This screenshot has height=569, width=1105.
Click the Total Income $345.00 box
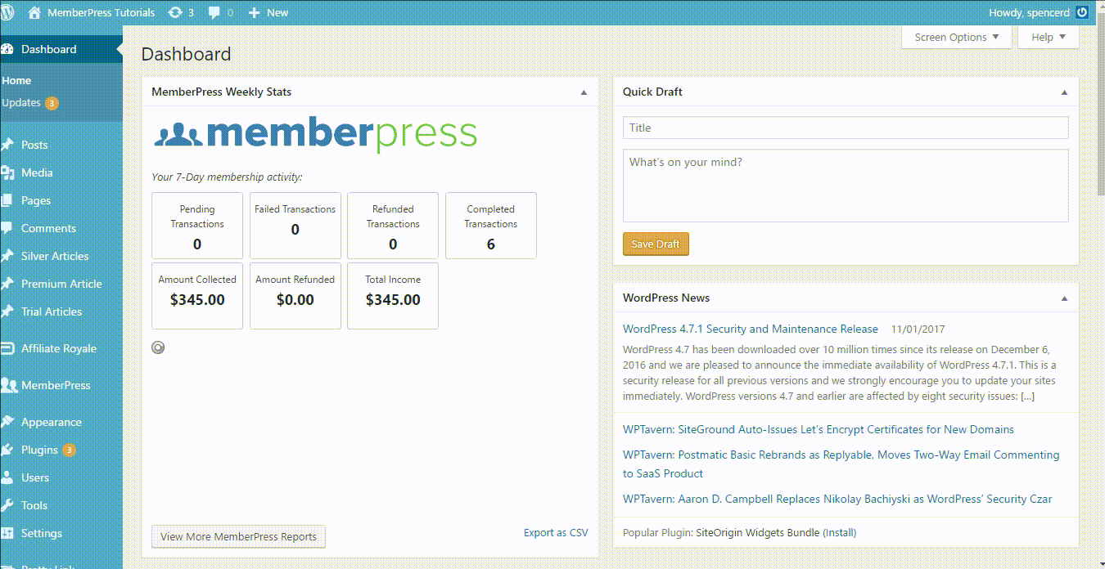pos(393,296)
